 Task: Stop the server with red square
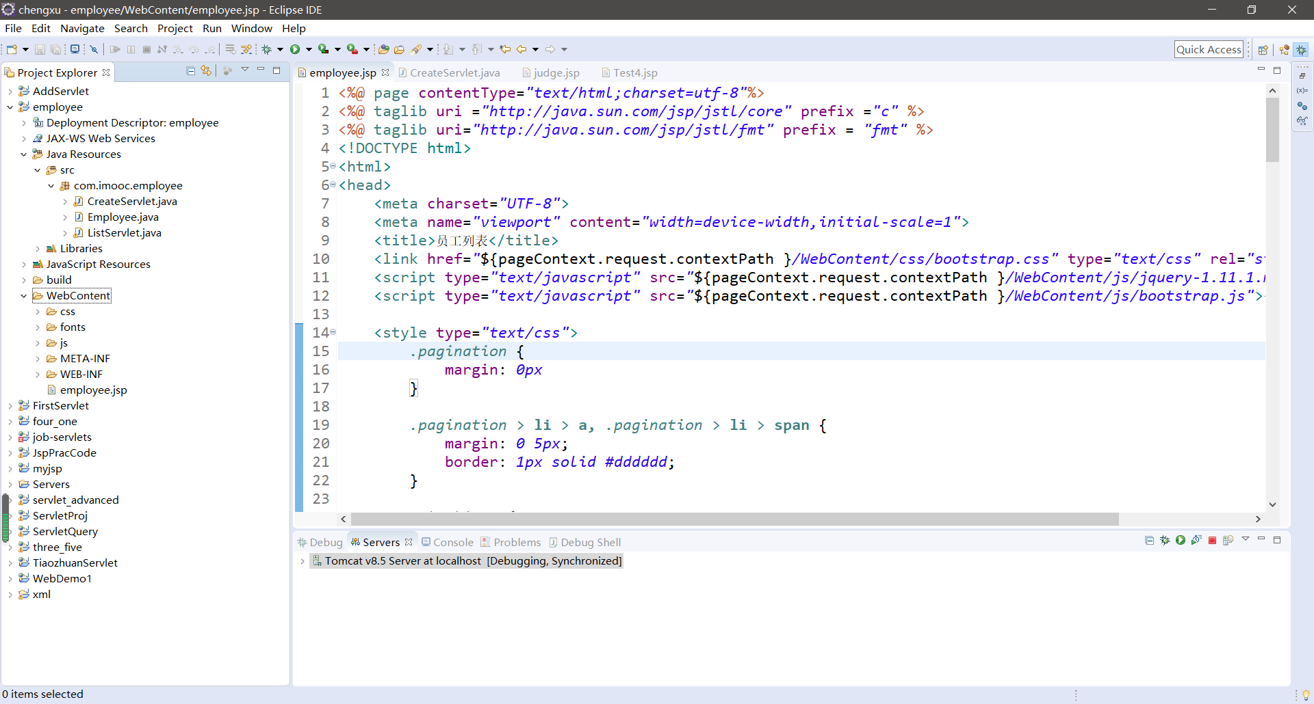coord(1212,541)
